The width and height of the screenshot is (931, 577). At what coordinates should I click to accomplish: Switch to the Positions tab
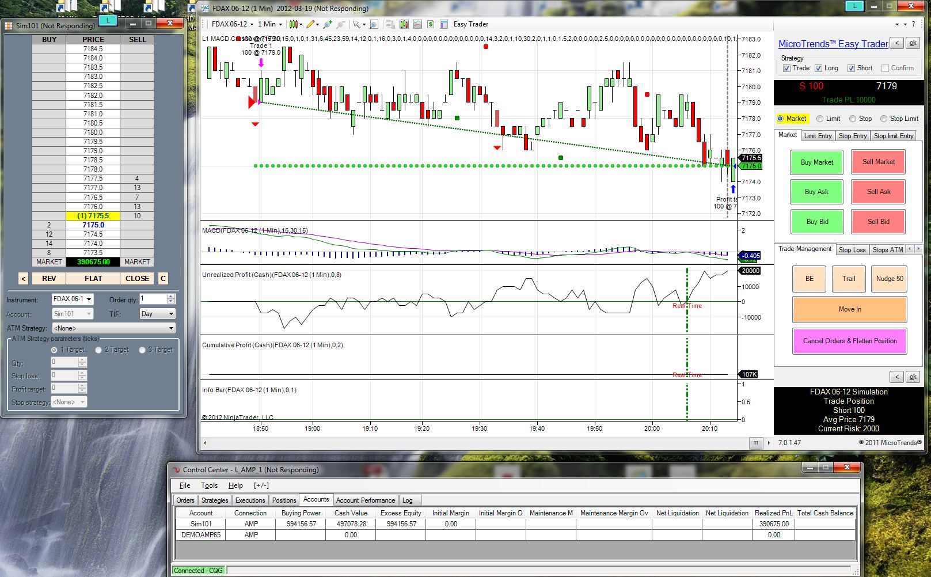[284, 500]
